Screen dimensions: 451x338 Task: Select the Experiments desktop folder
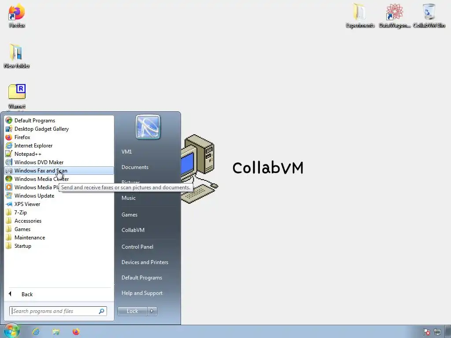tap(360, 15)
